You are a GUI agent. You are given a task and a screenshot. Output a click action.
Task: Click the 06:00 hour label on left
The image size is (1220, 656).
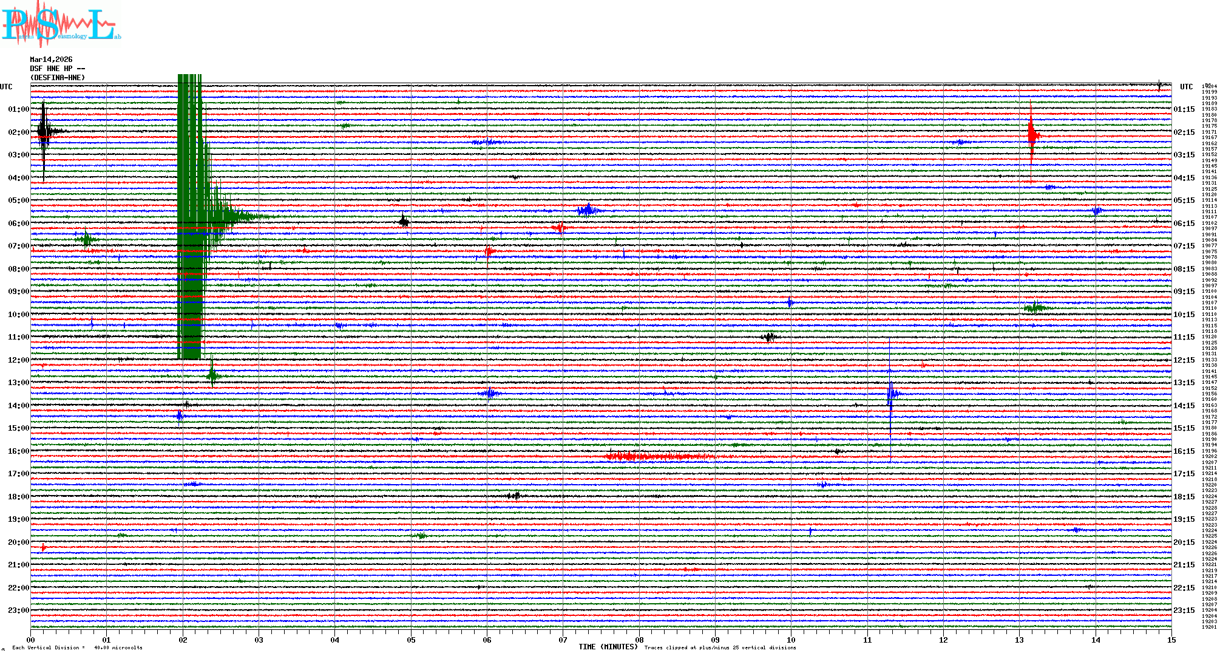tap(18, 224)
